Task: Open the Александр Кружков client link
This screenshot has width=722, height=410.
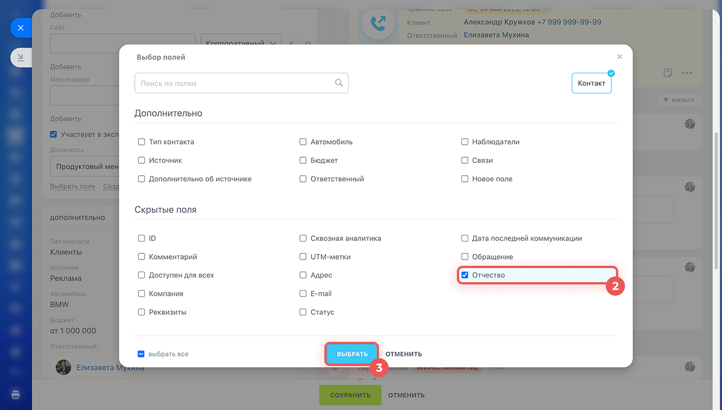Action: [499, 23]
